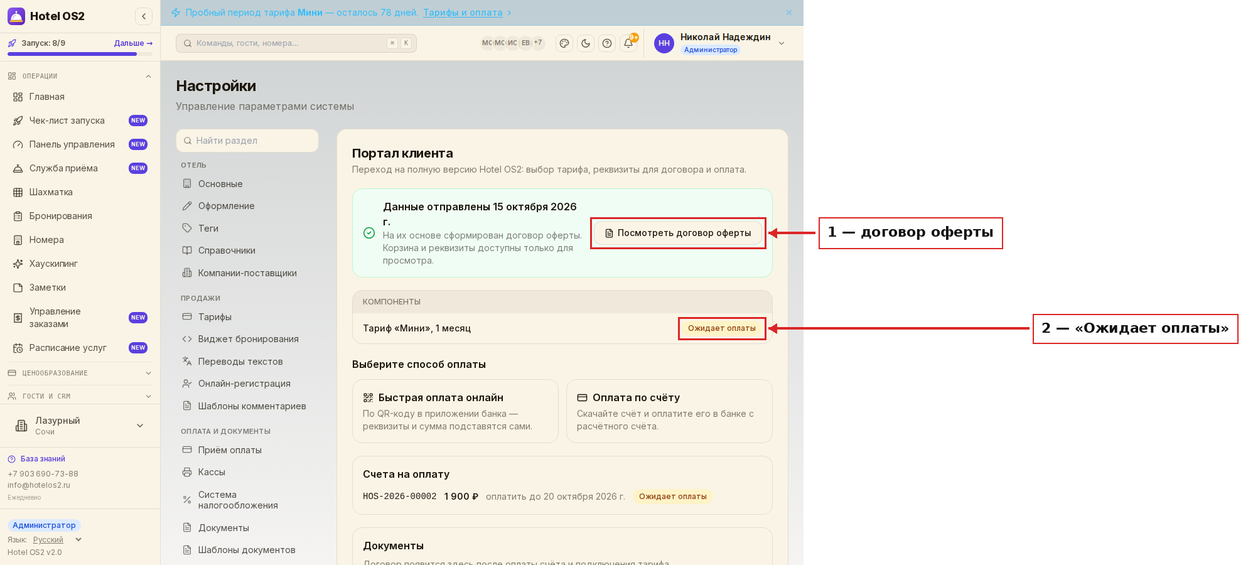Click invoice number HOS-2026-00002
This screenshot has height=565, width=1253.
tap(399, 497)
